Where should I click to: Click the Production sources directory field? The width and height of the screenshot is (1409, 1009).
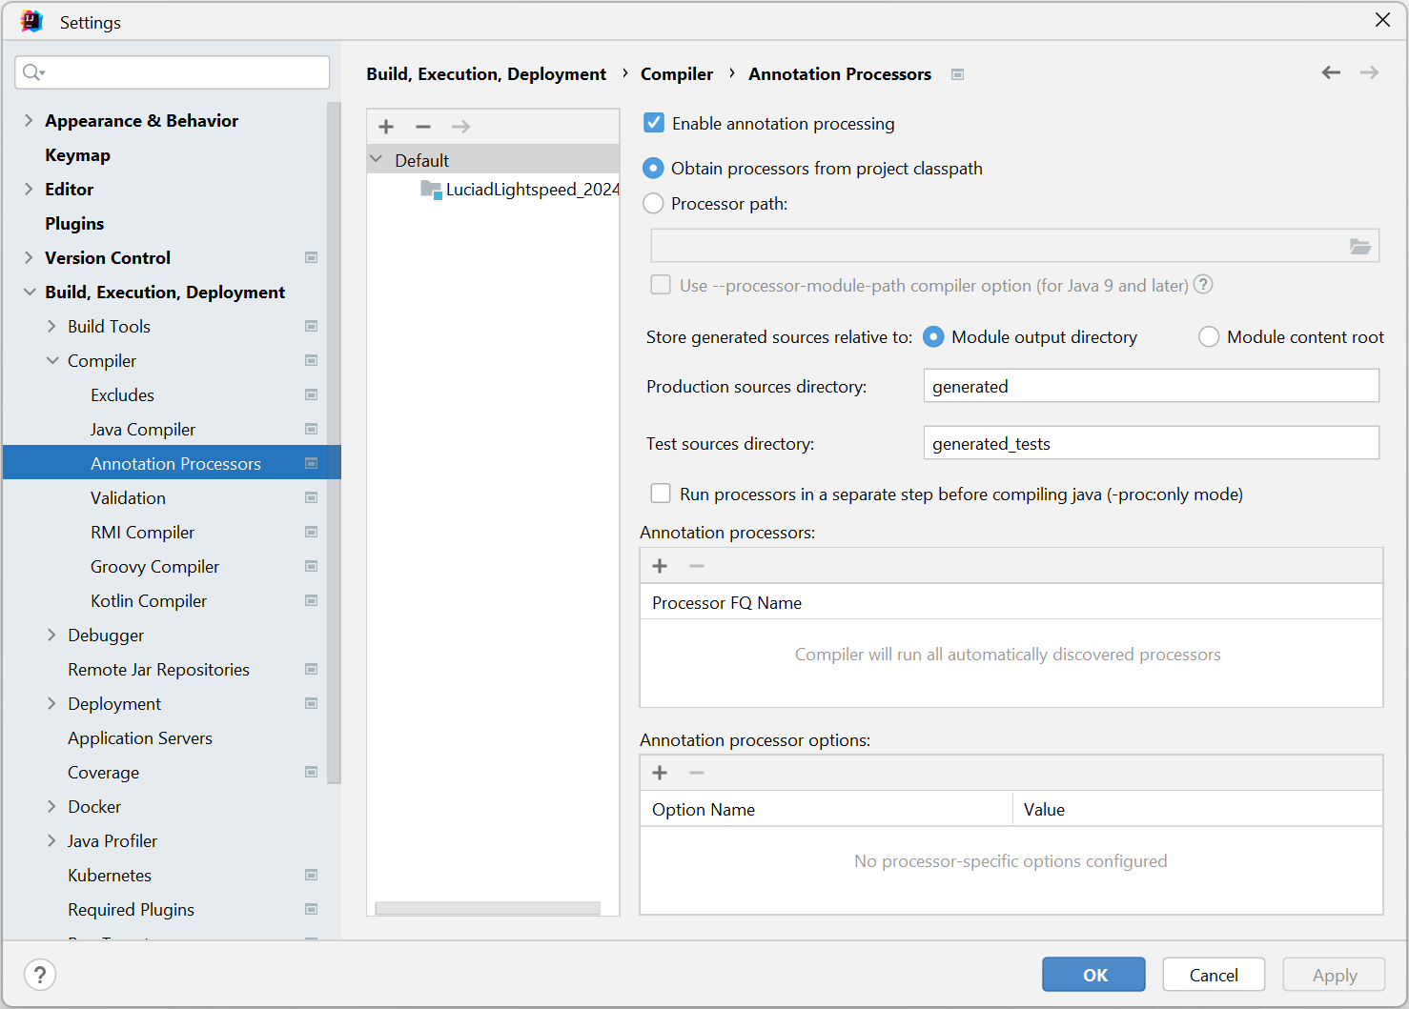1151,386
